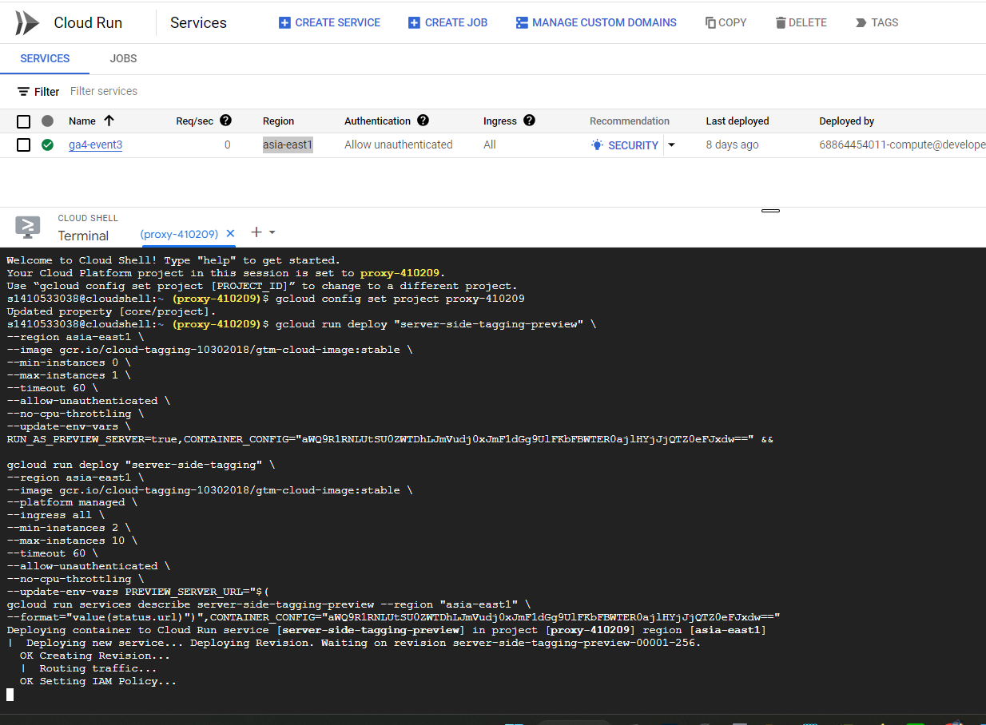Click green status check for ga4-event3

[47, 145]
